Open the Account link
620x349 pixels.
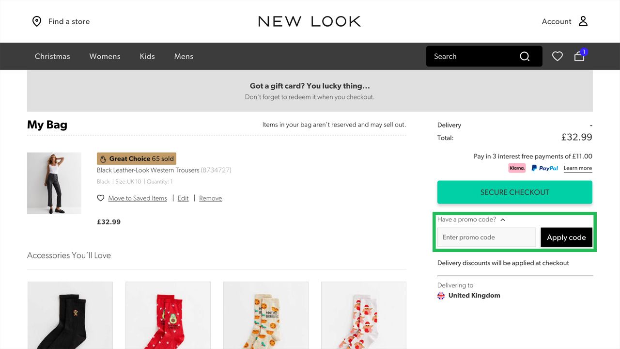(x=557, y=21)
